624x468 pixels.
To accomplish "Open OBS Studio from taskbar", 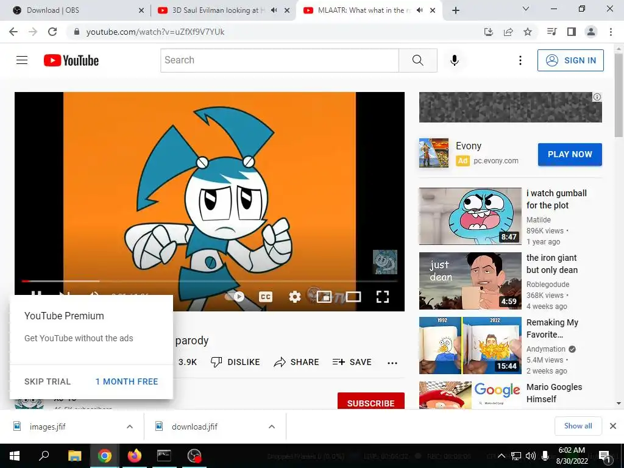I will point(194,456).
